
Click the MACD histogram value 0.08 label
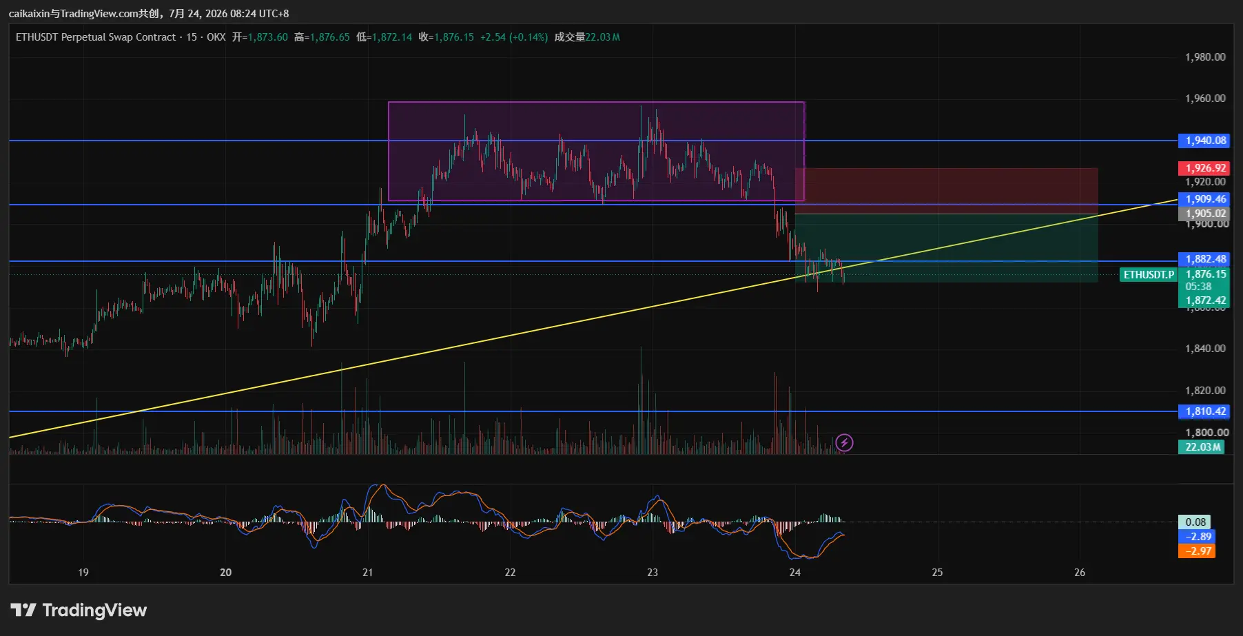[x=1195, y=522]
